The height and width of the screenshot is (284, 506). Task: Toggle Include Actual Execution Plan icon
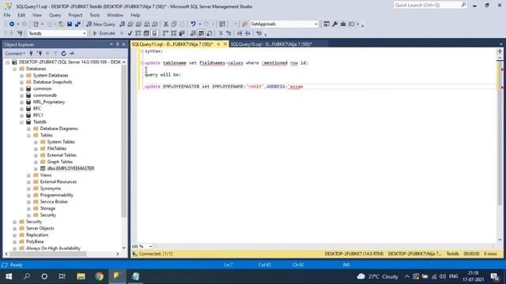tap(165, 33)
